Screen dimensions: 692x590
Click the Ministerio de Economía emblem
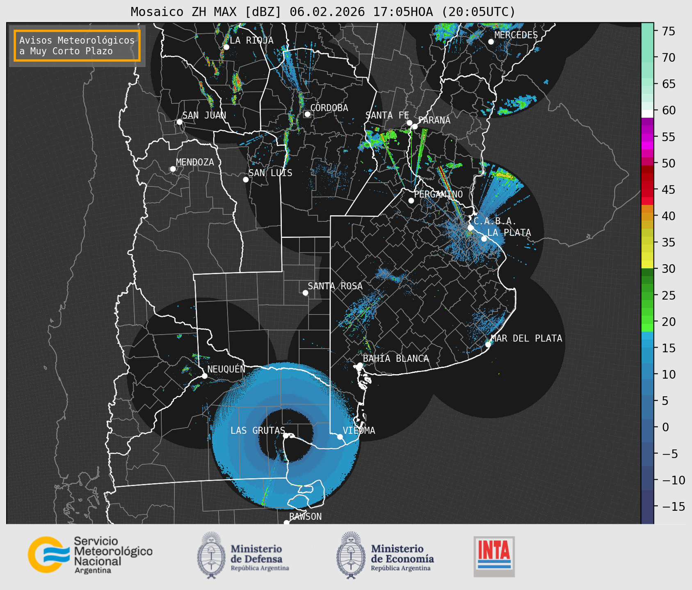click(x=351, y=555)
